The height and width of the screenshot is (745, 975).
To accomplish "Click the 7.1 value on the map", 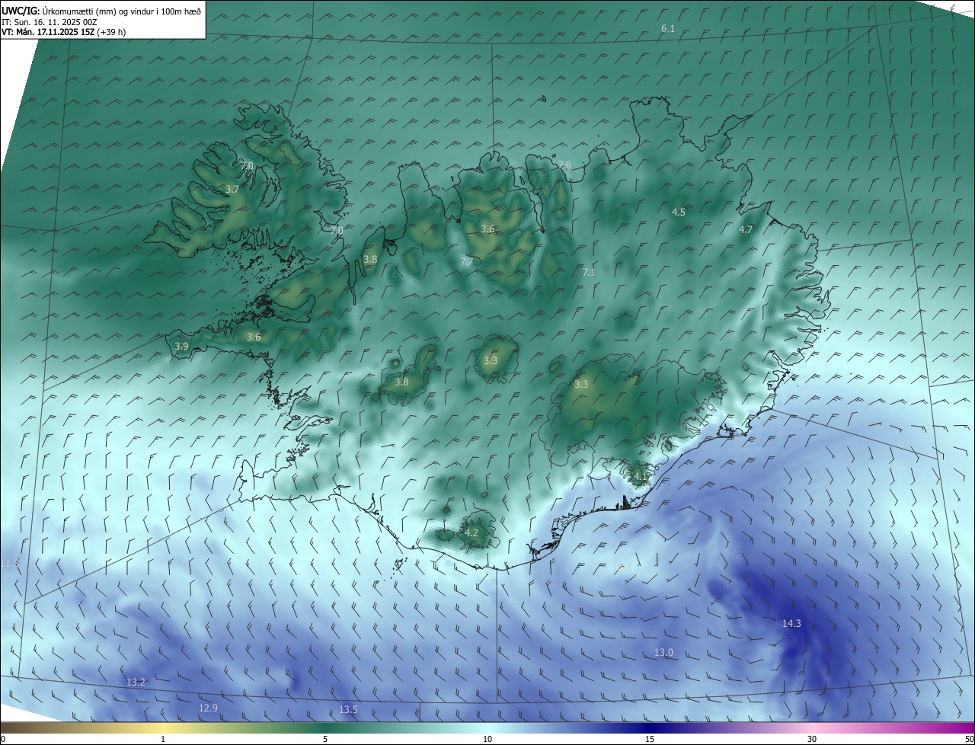I will 589,272.
